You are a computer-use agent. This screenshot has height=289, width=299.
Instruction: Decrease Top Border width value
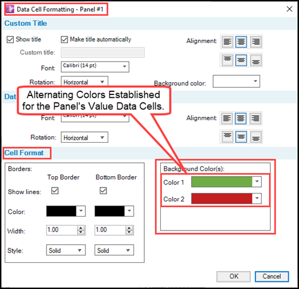(81, 232)
